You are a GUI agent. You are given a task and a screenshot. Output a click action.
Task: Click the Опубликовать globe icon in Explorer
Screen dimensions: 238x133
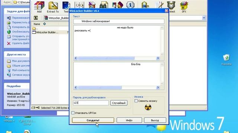pyautogui.click(x=9, y=32)
